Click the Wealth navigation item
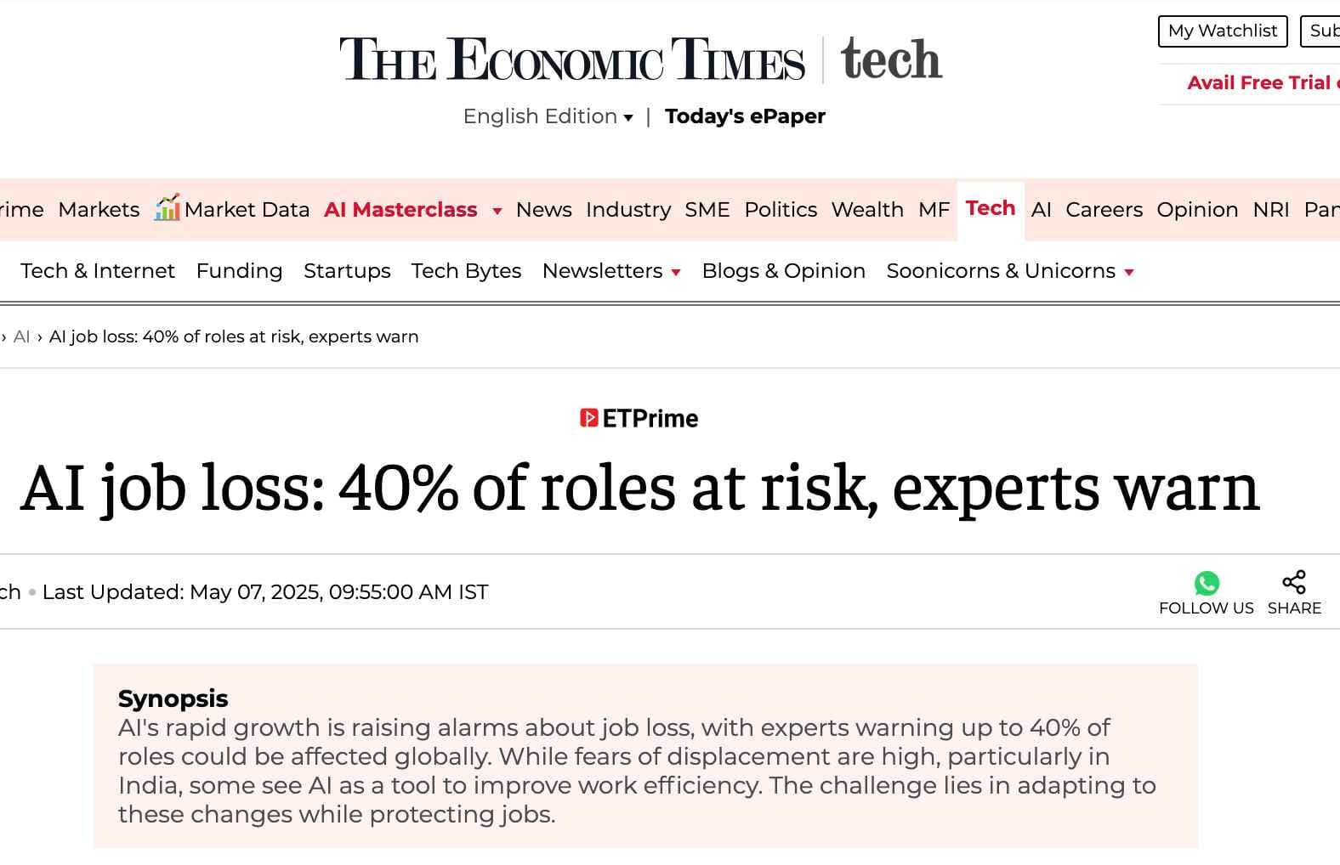This screenshot has width=1340, height=865. pyautogui.click(x=867, y=210)
